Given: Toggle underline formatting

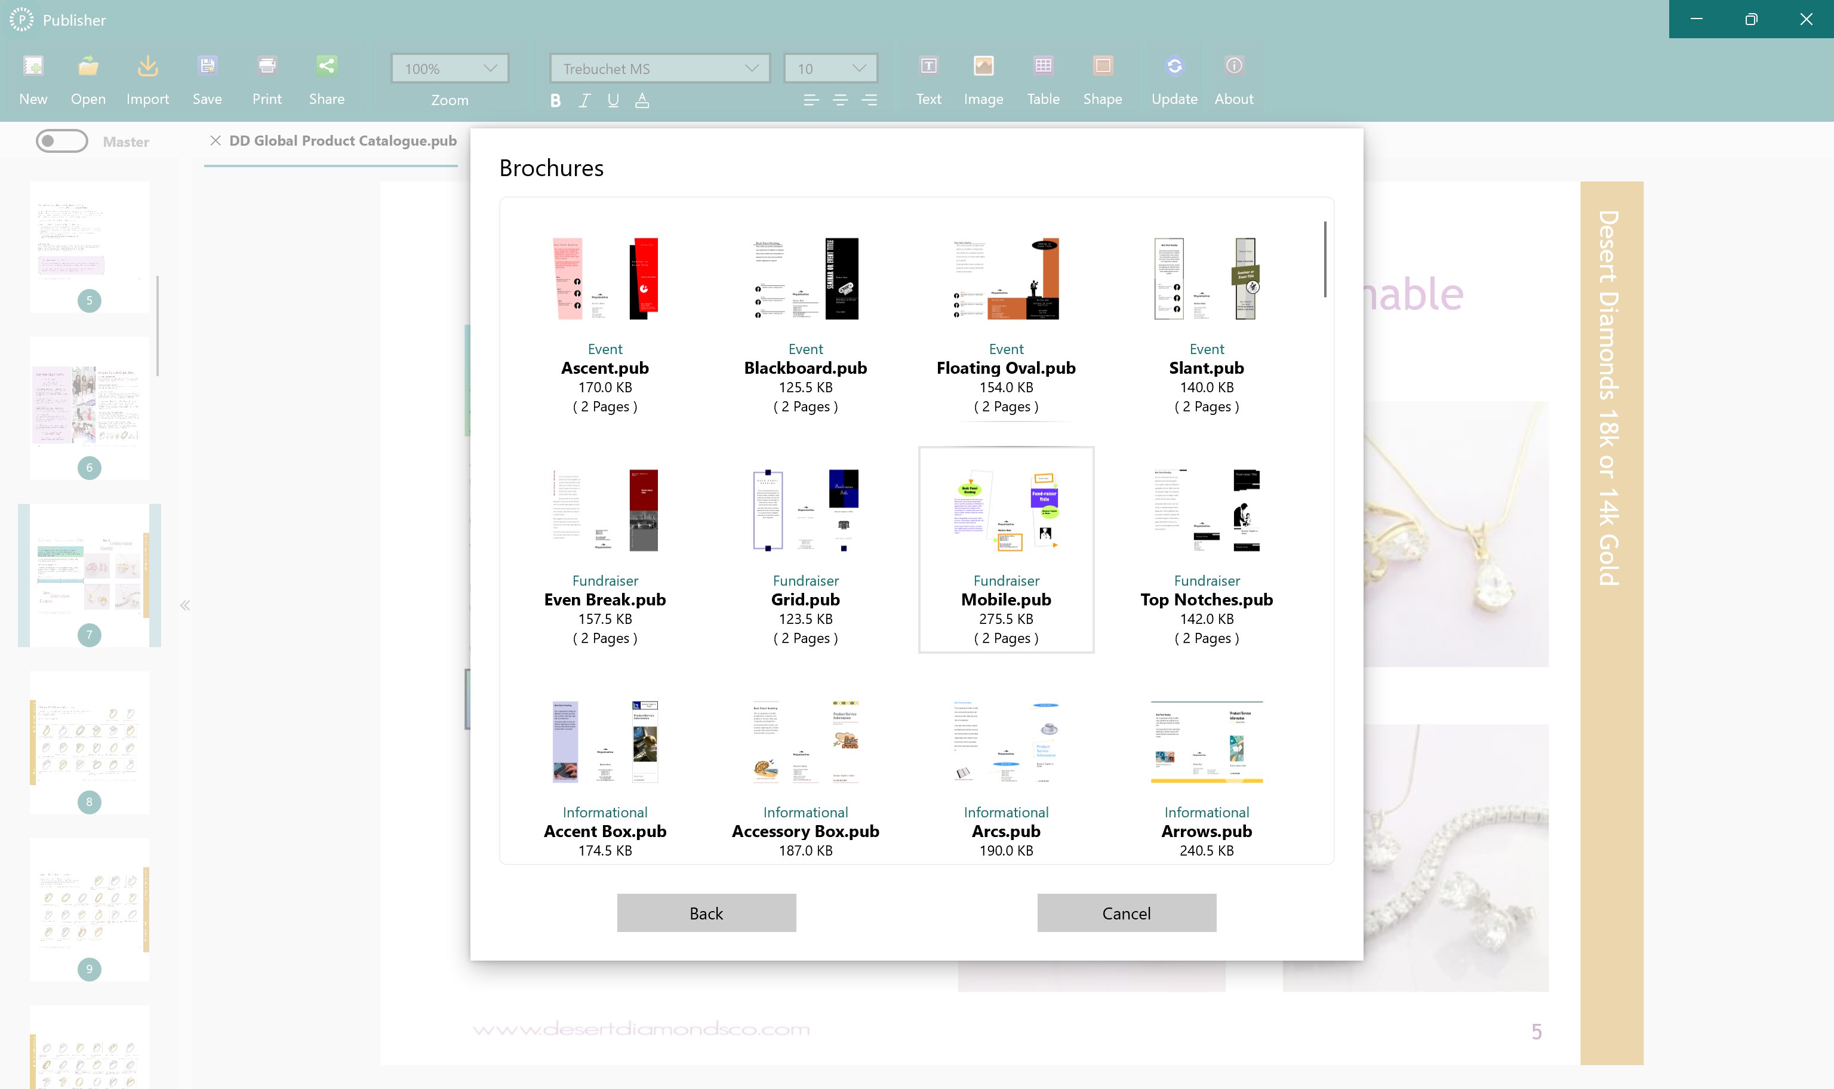Looking at the screenshot, I should point(613,100).
